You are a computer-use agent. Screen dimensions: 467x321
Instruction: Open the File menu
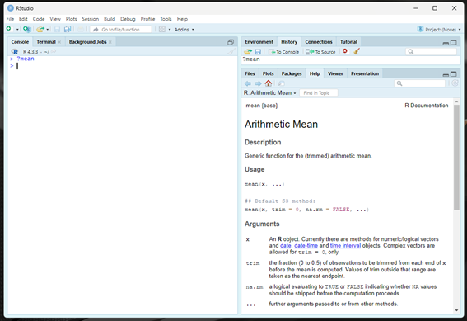[x=10, y=19]
